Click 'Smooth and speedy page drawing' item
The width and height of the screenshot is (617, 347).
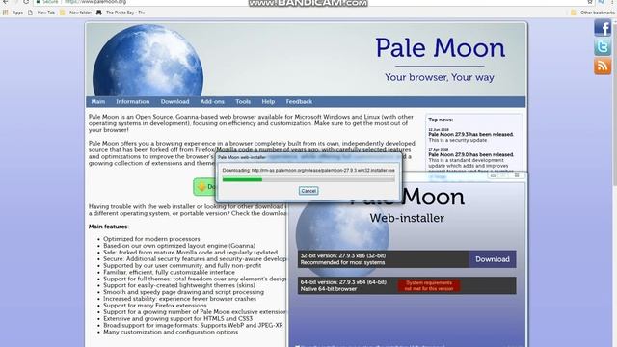183,292
